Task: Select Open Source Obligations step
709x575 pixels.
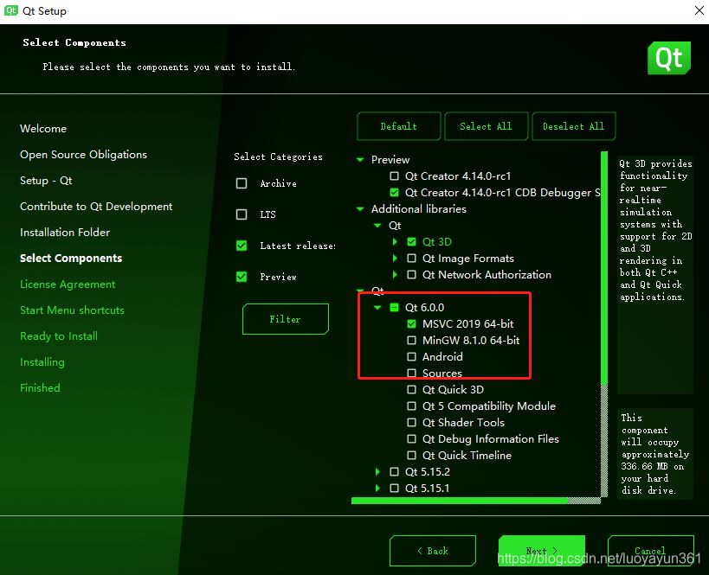Action: pos(84,155)
